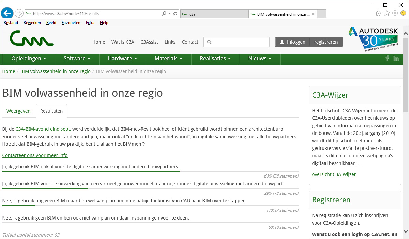Screen dimensions: 409x239
Task: Switch to the Weergeven tab
Action: tap(18, 111)
